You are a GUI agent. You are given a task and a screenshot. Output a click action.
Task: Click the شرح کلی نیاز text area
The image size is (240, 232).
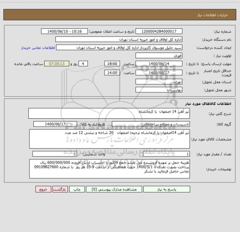click(109, 113)
